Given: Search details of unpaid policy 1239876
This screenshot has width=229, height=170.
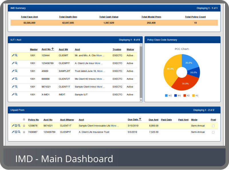Looking at the screenshot, I should (x=19, y=126).
